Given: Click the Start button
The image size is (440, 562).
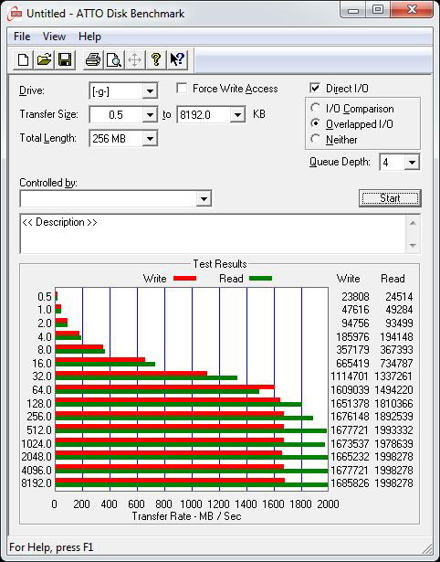Looking at the screenshot, I should click(x=390, y=198).
